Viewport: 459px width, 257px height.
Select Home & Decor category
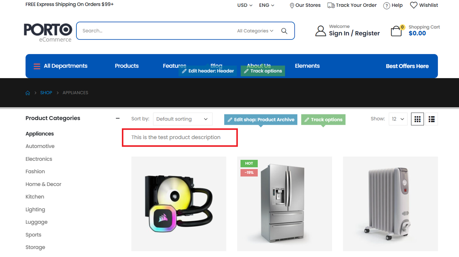(x=43, y=184)
